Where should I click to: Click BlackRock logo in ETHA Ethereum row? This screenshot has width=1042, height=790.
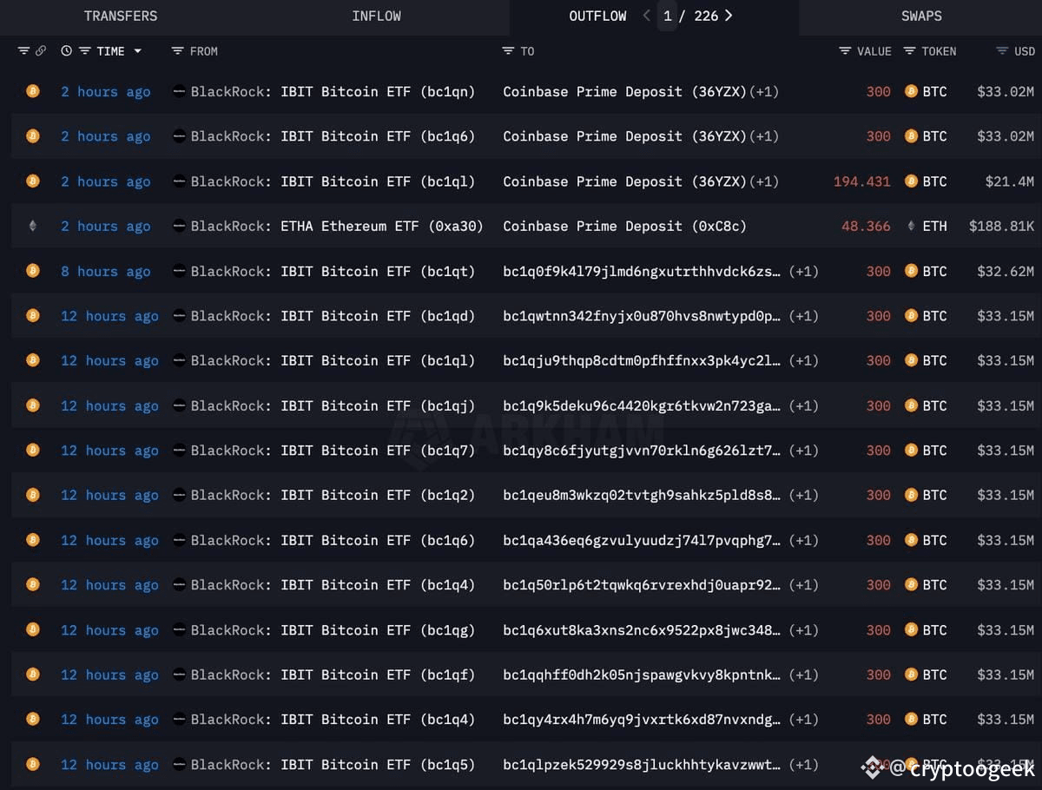pos(179,226)
